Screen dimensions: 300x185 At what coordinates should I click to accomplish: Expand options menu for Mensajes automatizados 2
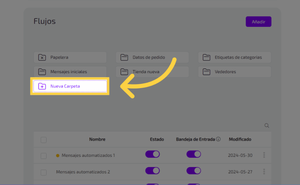pos(264,171)
